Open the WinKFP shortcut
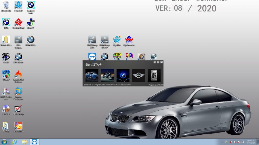259x145 pixels. tap(6, 75)
